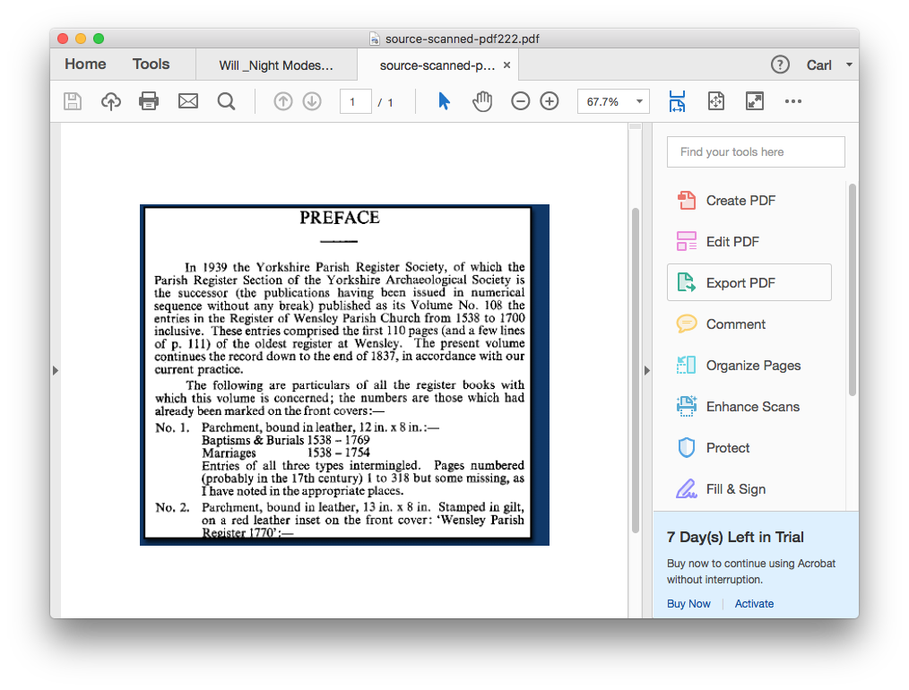
Task: Select the Will _Night Modes document tab
Action: (275, 64)
